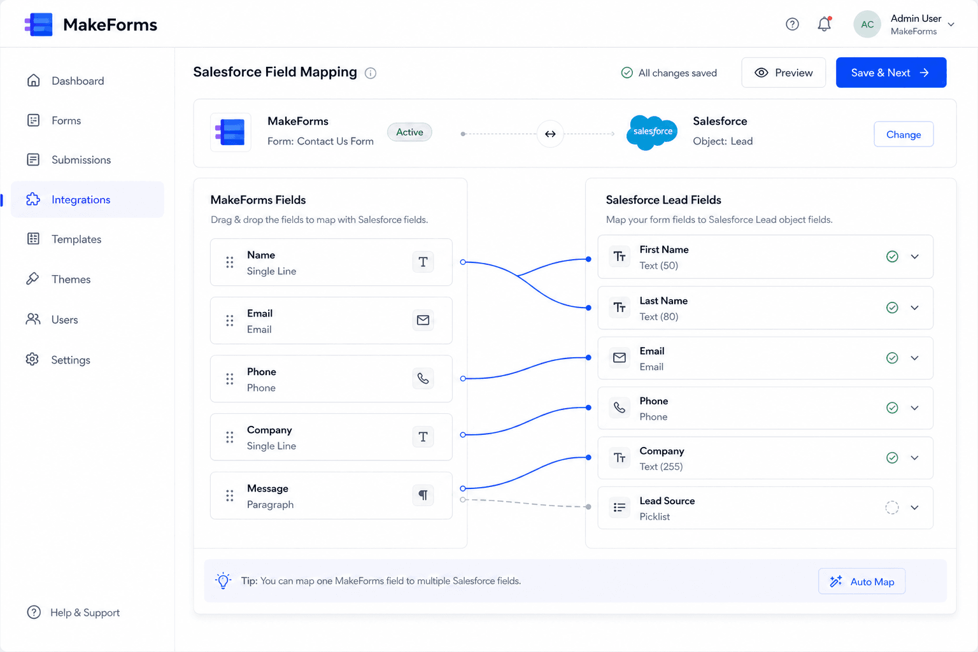978x652 pixels.
Task: Click the Name field output connector
Action: pos(463,262)
